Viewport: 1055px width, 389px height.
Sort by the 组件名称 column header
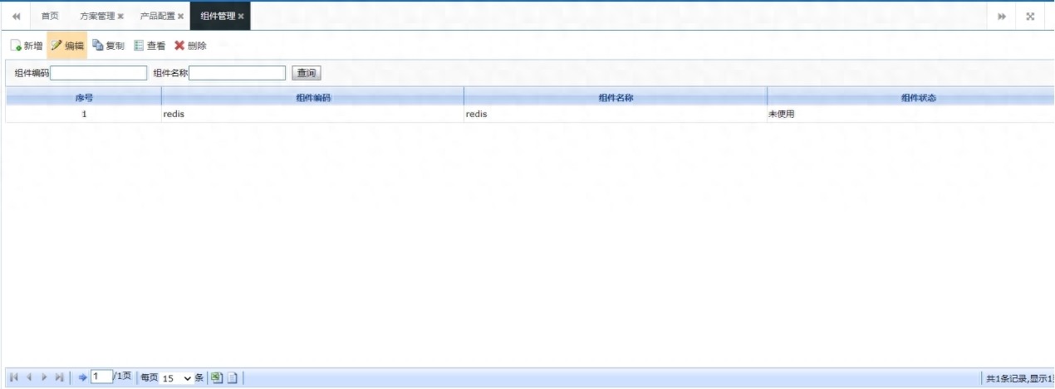(616, 98)
